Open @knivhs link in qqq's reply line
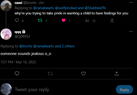The image size is (137, 95). click(26, 46)
